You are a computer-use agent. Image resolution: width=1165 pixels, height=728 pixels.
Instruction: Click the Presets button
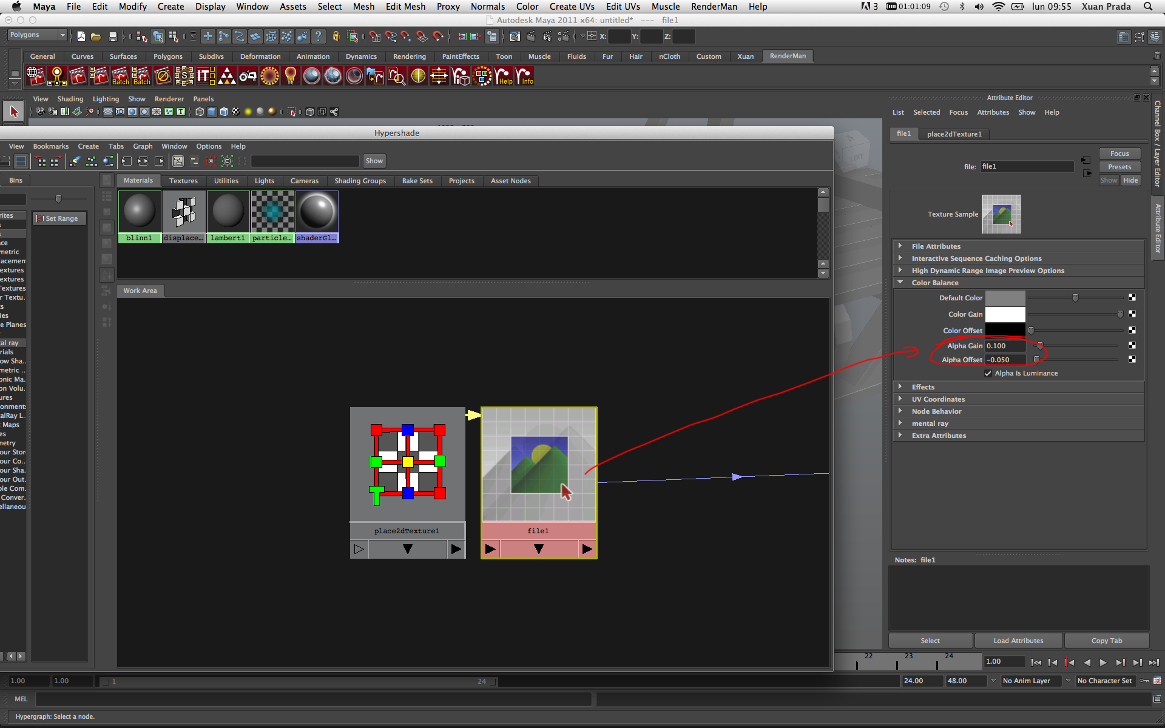click(x=1119, y=167)
